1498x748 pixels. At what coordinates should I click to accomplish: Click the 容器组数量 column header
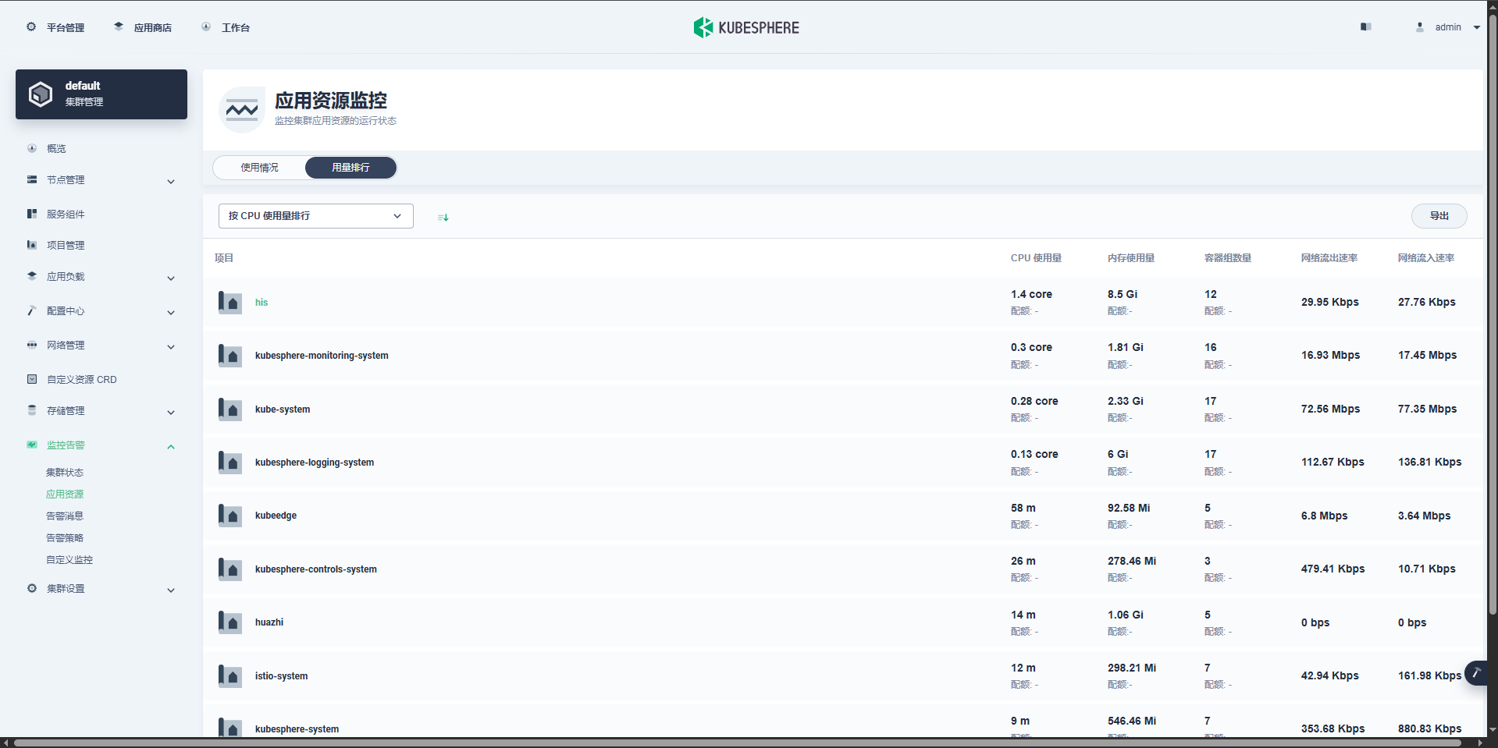tap(1228, 258)
